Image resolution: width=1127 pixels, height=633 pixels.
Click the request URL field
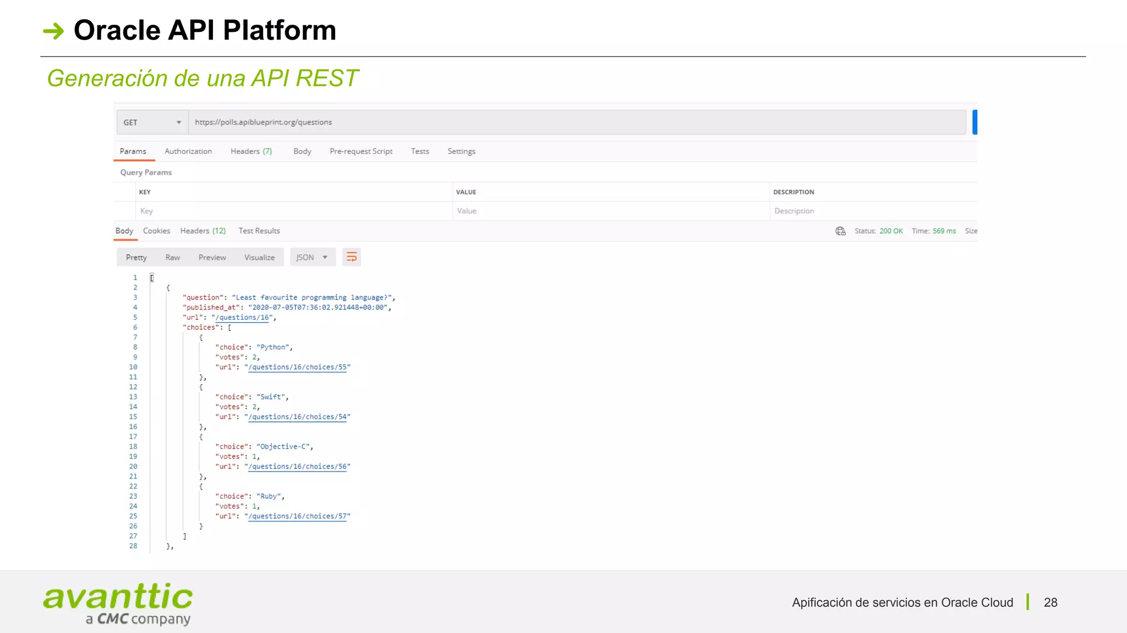[x=577, y=123]
